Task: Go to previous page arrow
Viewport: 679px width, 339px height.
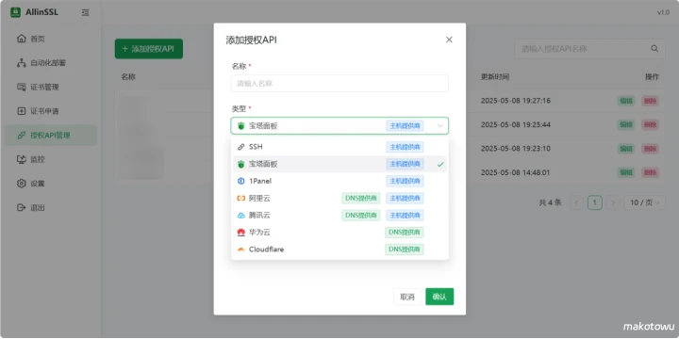Action: (x=577, y=202)
